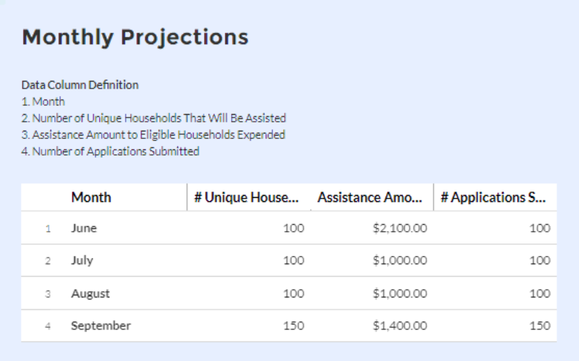Click June's applications submitted cell

coord(539,228)
